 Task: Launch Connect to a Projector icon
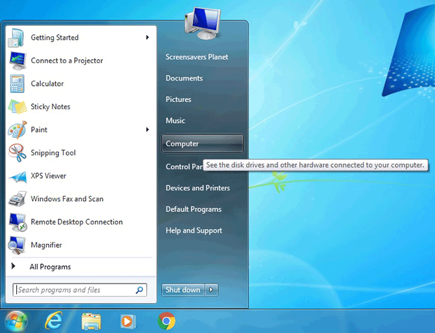pos(18,60)
